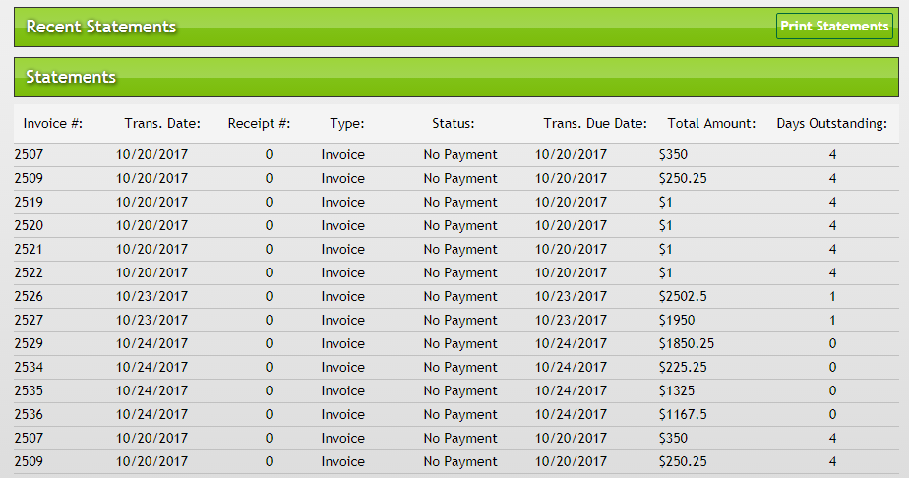This screenshot has height=478, width=909.
Task: Click the $1950 total amount
Action: pyautogui.click(x=677, y=321)
